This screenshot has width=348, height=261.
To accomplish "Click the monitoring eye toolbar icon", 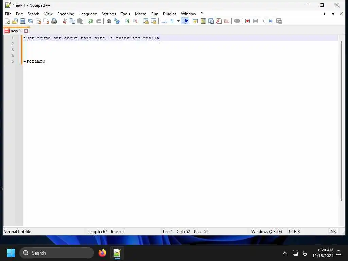I will point(237,21).
